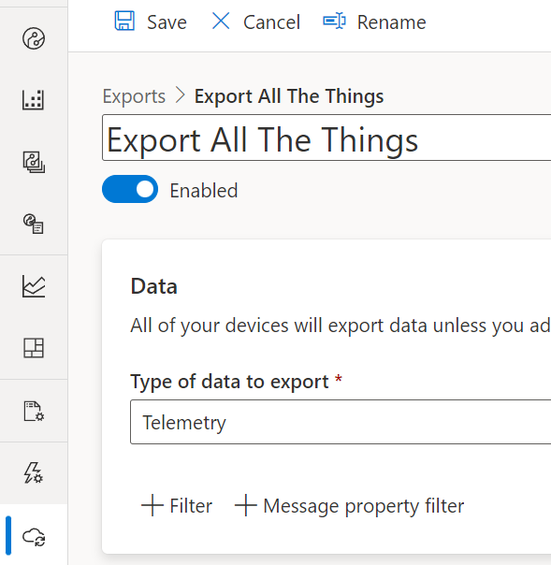The image size is (551, 565).
Task: Click the export name input field
Action: coord(326,138)
